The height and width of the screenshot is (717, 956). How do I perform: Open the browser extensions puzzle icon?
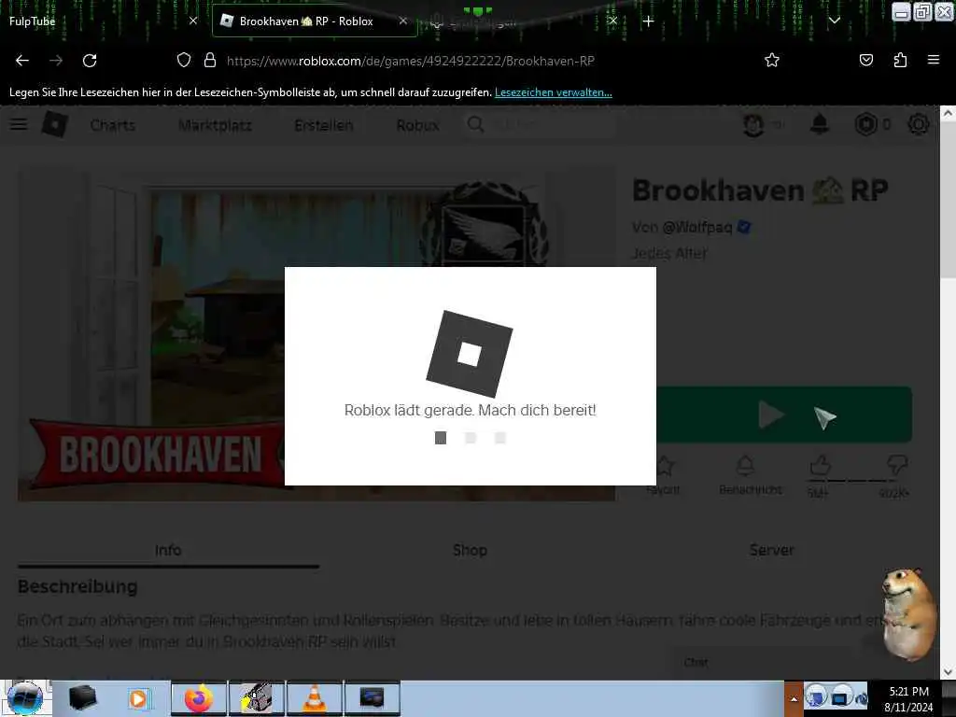pos(900,60)
